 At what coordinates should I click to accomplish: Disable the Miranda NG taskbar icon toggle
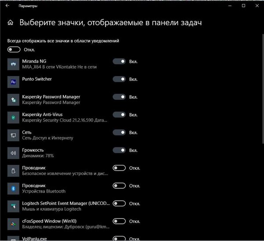[119, 62]
